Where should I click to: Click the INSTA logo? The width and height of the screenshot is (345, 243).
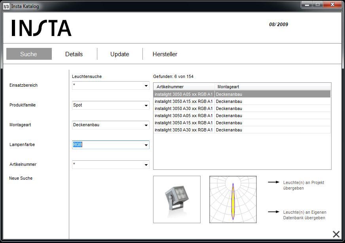(x=42, y=28)
